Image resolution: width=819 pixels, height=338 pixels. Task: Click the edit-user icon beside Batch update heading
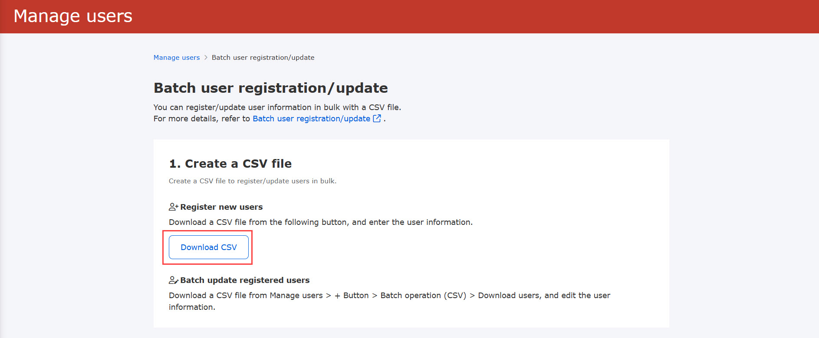[x=174, y=280]
